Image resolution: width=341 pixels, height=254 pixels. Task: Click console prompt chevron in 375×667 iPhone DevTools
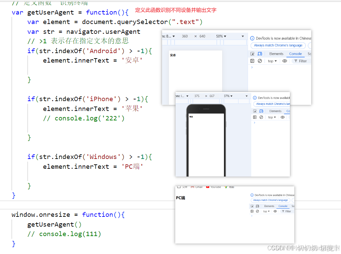(254, 123)
